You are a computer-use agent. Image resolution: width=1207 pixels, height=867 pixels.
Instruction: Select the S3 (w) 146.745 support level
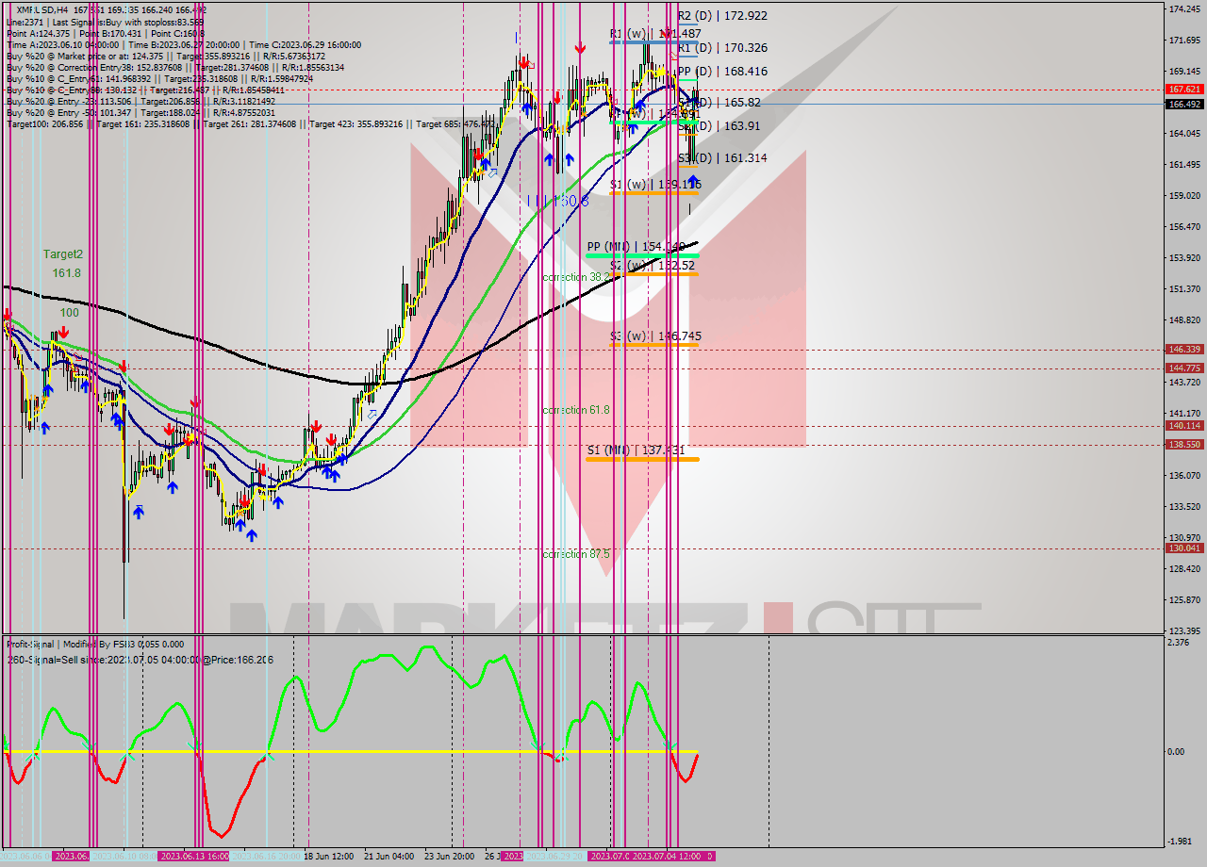pos(654,336)
